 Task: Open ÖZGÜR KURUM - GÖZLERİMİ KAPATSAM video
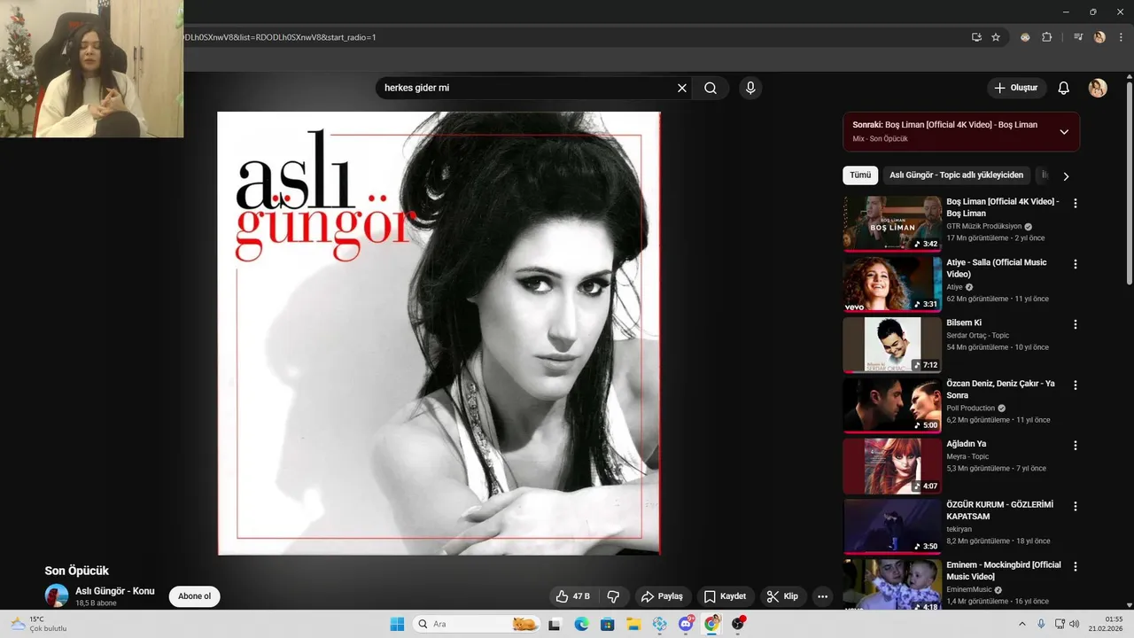pos(892,526)
